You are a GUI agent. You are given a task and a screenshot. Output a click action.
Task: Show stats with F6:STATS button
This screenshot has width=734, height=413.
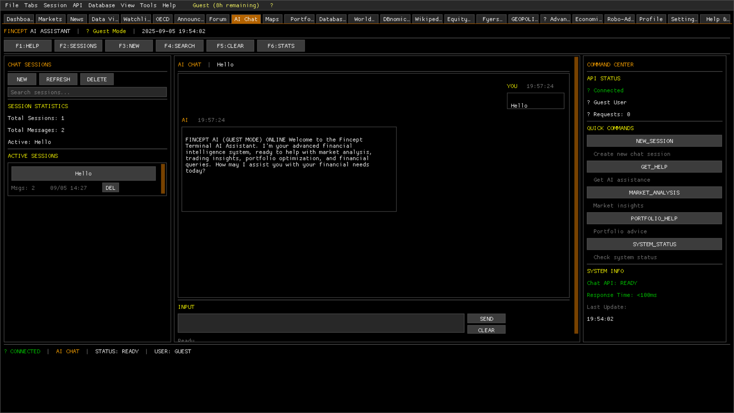(x=281, y=46)
